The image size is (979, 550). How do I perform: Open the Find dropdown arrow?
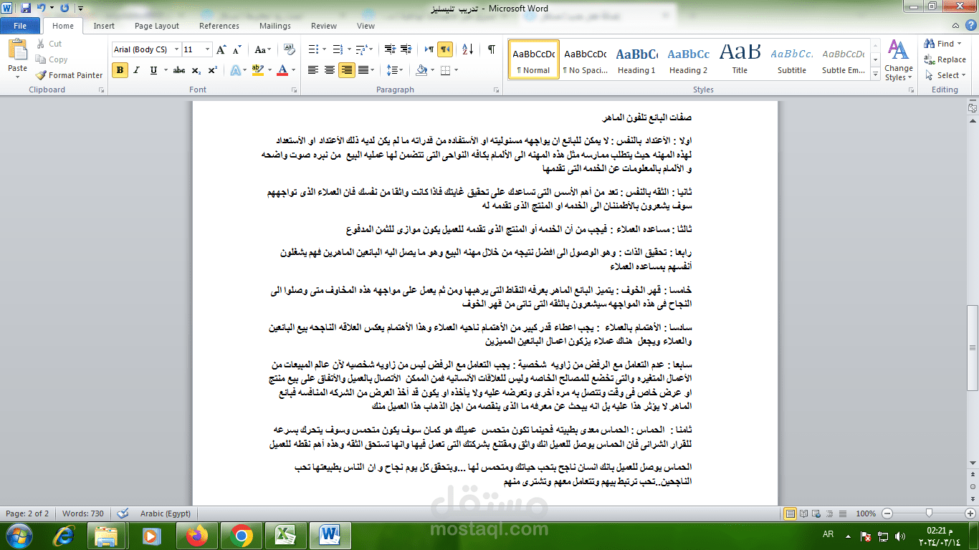tap(960, 44)
